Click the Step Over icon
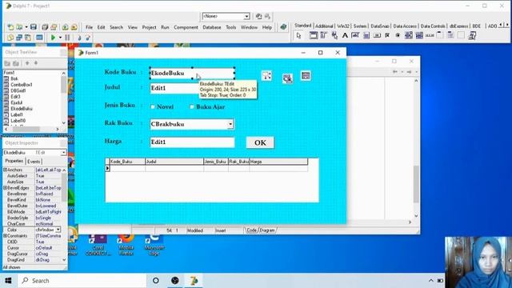The image size is (512, 288). click(88, 38)
